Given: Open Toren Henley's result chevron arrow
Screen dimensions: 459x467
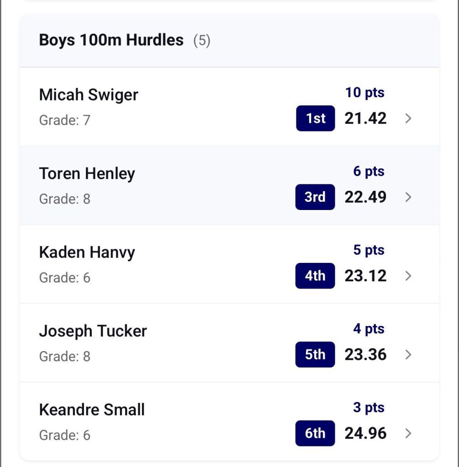Looking at the screenshot, I should [x=408, y=197].
